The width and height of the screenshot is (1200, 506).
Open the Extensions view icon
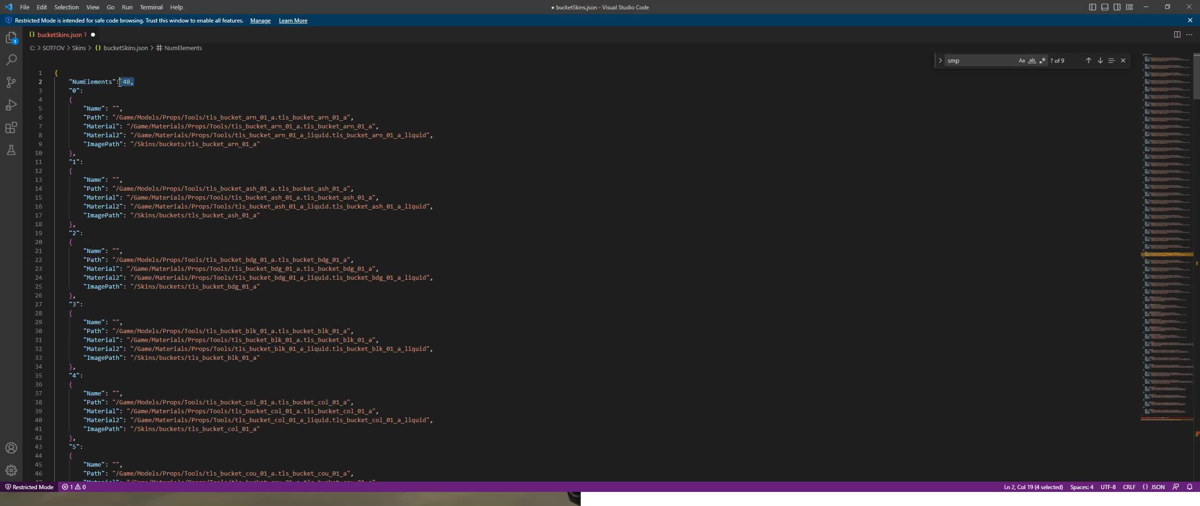[11, 127]
